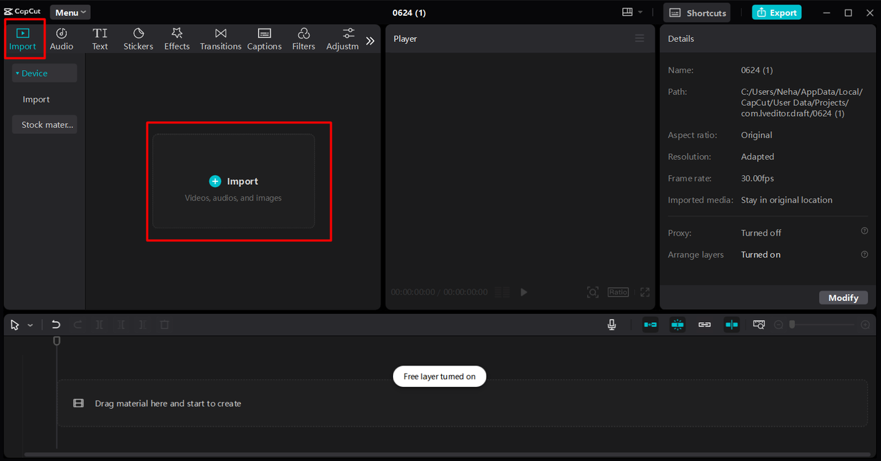Viewport: 881px width, 461px height.
Task: Click the Import media plus button
Action: [215, 181]
